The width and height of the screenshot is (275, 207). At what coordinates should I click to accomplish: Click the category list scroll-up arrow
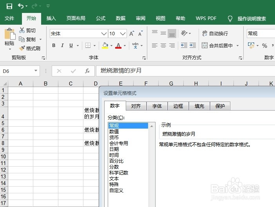tap(152, 126)
